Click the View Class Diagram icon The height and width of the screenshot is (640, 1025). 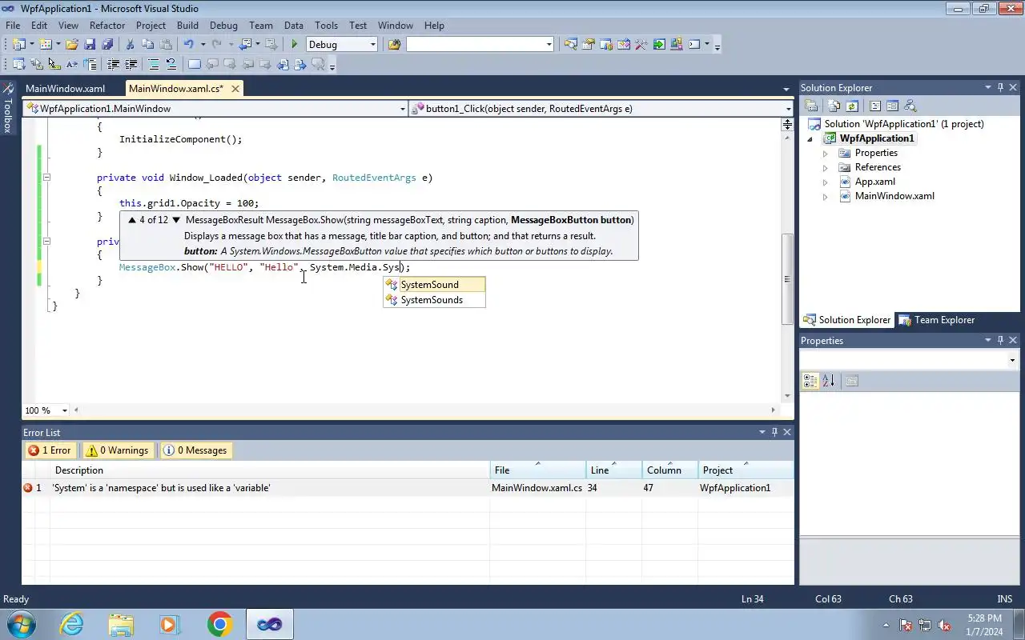point(910,106)
